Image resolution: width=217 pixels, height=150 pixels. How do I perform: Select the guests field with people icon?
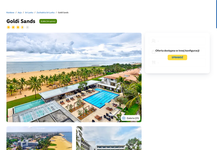(x=177, y=41)
